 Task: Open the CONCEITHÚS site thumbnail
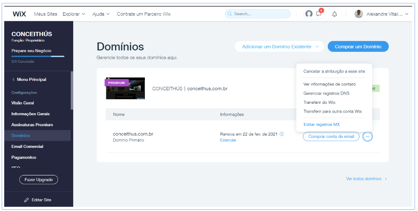coord(125,89)
